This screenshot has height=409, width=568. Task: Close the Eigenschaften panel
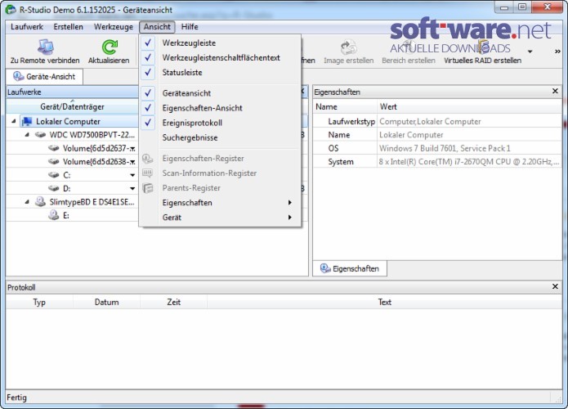[555, 92]
